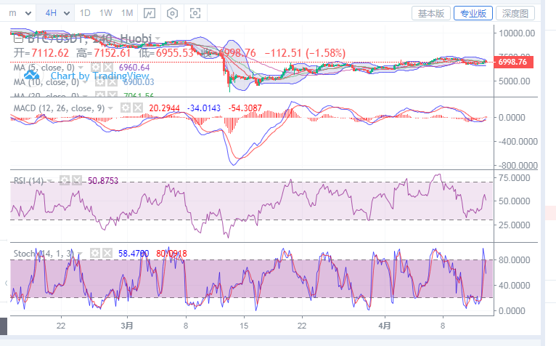Viewport: 556px width, 346px height.
Task: Remove the MA (10, close, 0) indicator
Action: click(x=113, y=82)
